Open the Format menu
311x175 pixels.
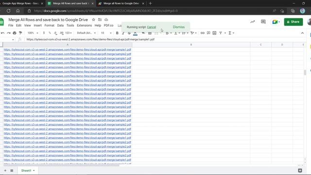[x=50, y=25]
